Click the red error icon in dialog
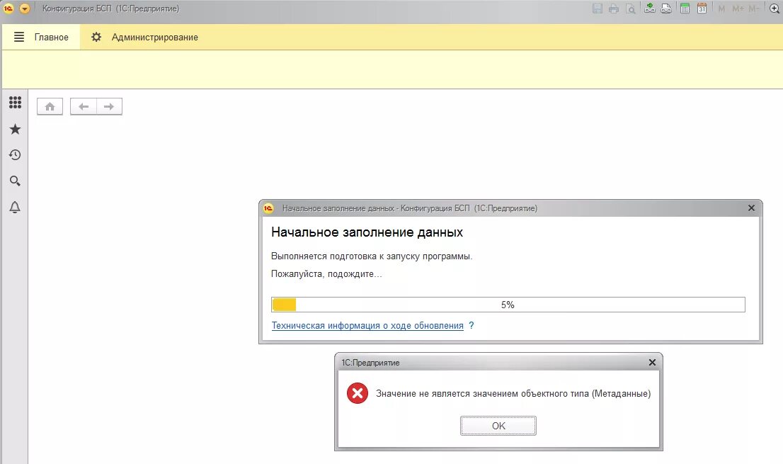The width and height of the screenshot is (783, 464). 358,394
